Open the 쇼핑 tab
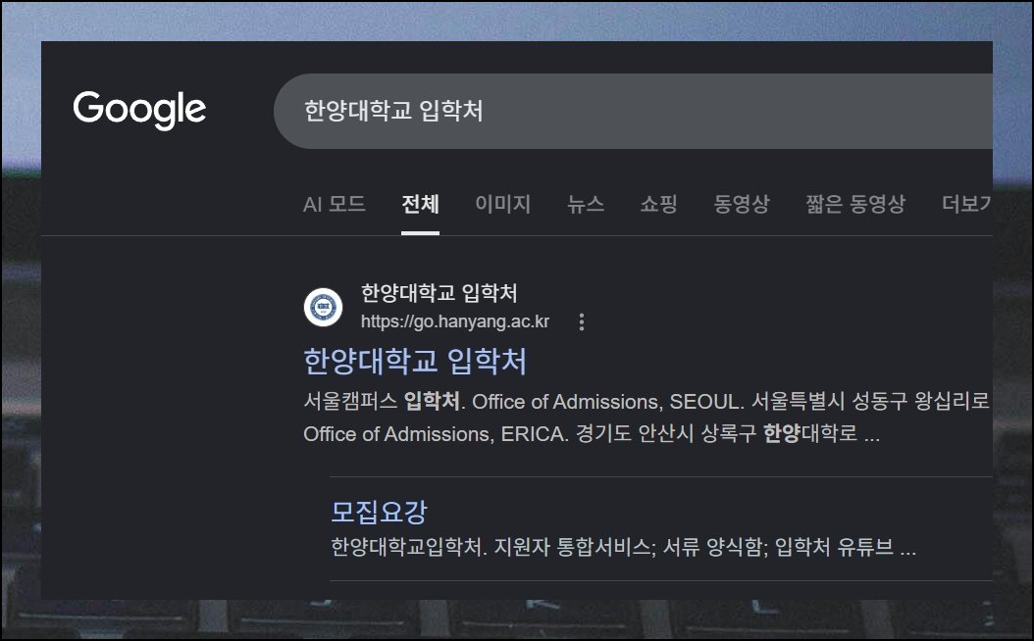 (x=659, y=204)
